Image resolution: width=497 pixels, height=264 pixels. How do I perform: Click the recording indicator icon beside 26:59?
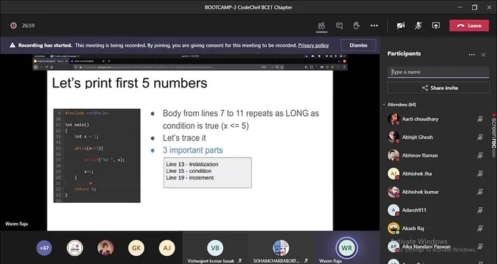(13, 26)
